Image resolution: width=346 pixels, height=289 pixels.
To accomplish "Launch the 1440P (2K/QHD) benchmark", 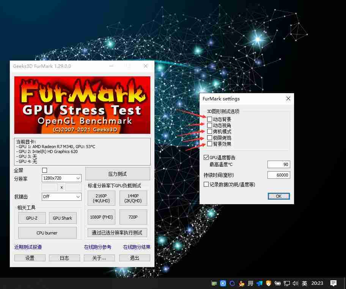I will 133,198.
